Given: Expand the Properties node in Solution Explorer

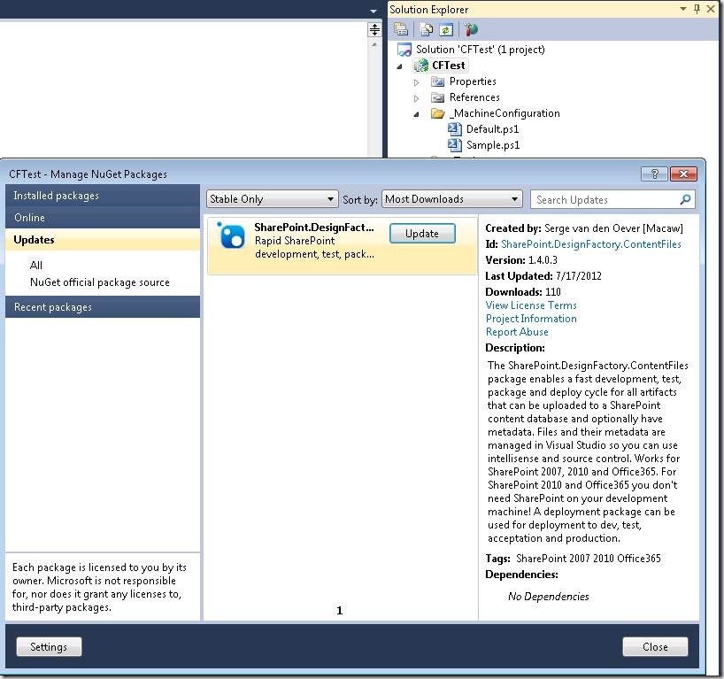Looking at the screenshot, I should point(417,82).
